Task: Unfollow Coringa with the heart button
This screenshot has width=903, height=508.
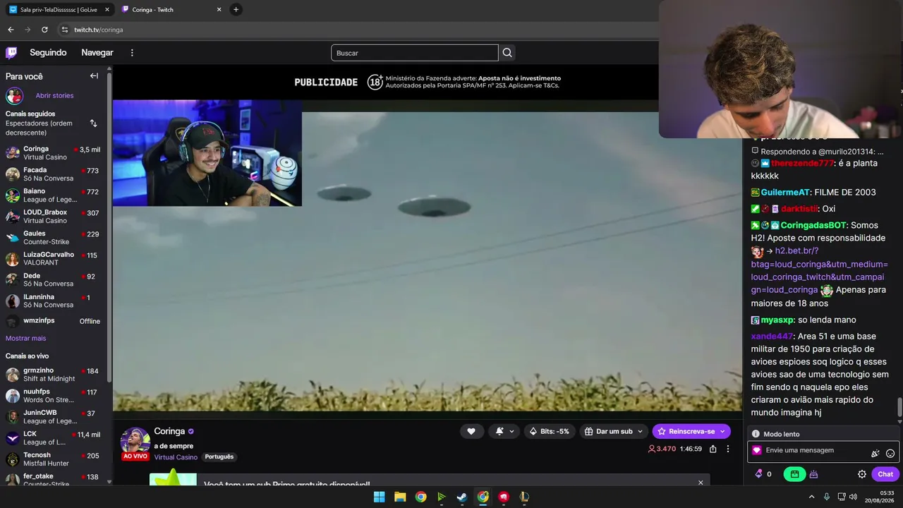Action: coord(471,431)
